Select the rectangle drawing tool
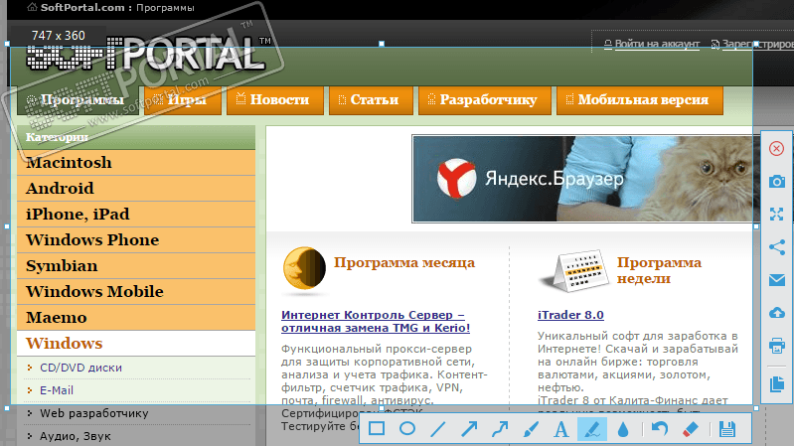The image size is (794, 446). click(x=377, y=429)
